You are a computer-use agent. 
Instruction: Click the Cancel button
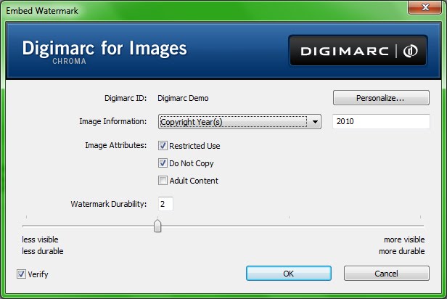(x=387, y=274)
